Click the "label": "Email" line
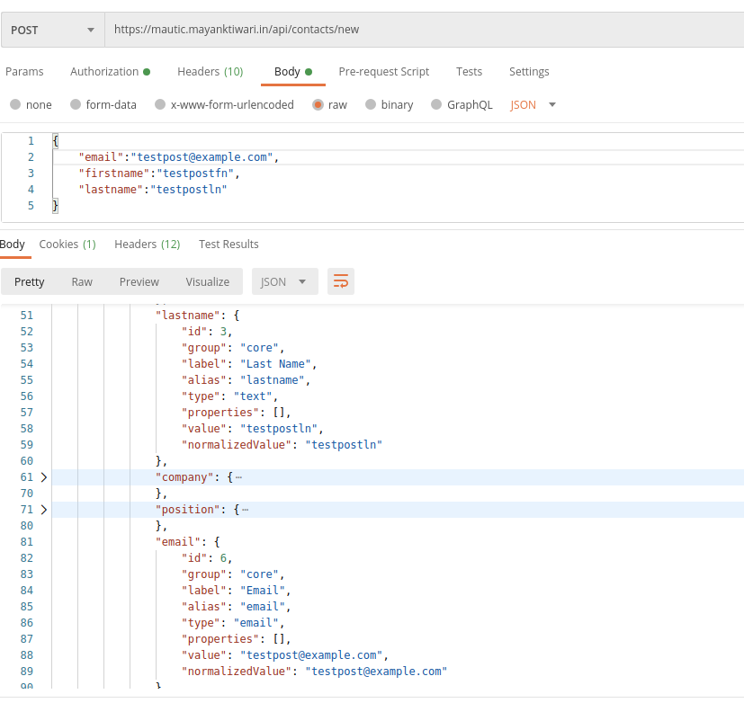The image size is (744, 703). [x=236, y=591]
